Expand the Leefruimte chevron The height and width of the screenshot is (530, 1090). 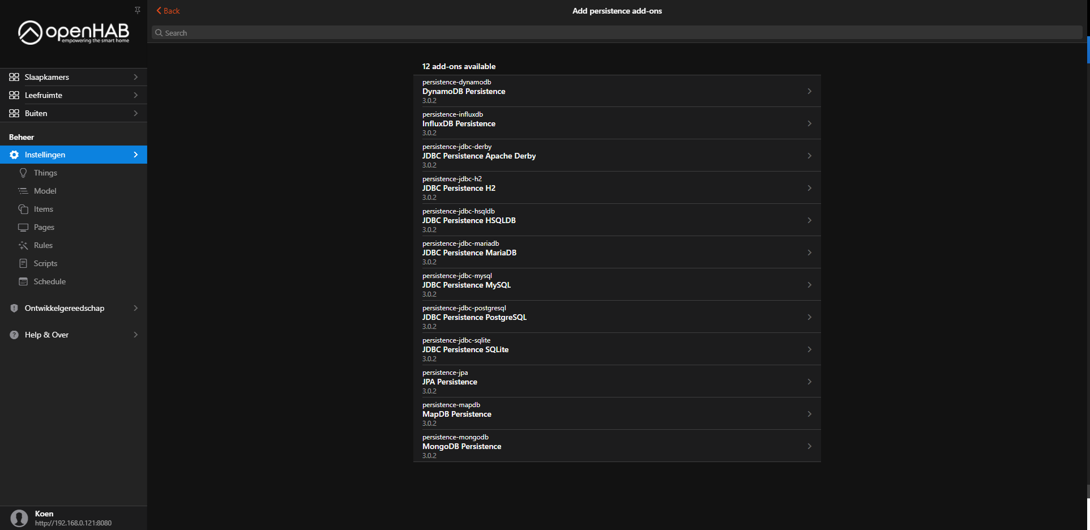136,95
